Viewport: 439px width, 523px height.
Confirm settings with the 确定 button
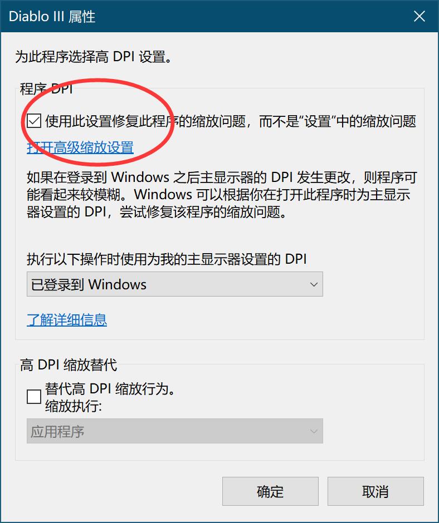click(270, 491)
